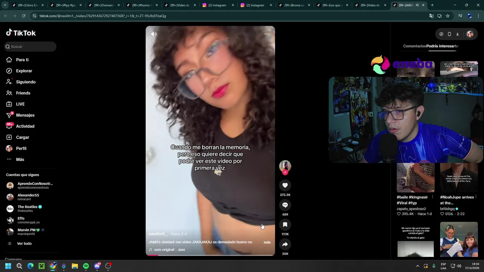
Task: Expand followed accounts with 'Ver todo'
Action: click(x=24, y=244)
